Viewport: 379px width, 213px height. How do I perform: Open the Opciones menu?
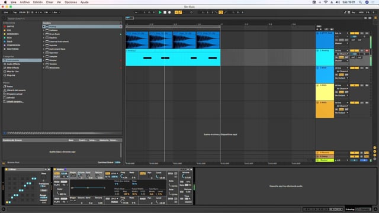(70, 2)
